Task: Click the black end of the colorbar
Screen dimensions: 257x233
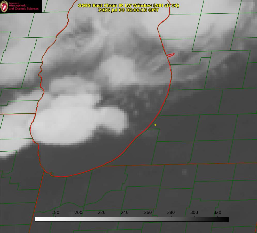Action: pyautogui.click(x=227, y=219)
